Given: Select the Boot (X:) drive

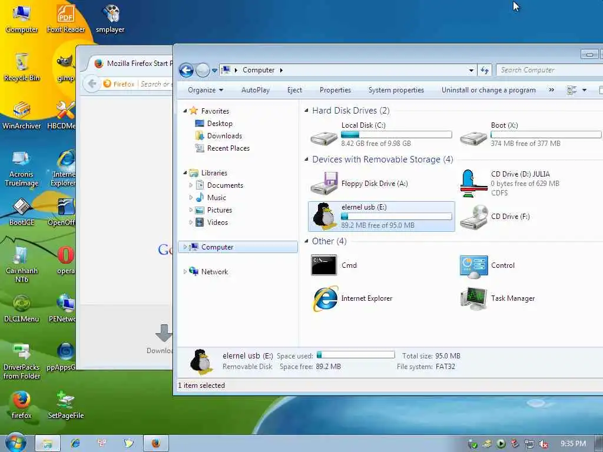Looking at the screenshot, I should (531, 134).
